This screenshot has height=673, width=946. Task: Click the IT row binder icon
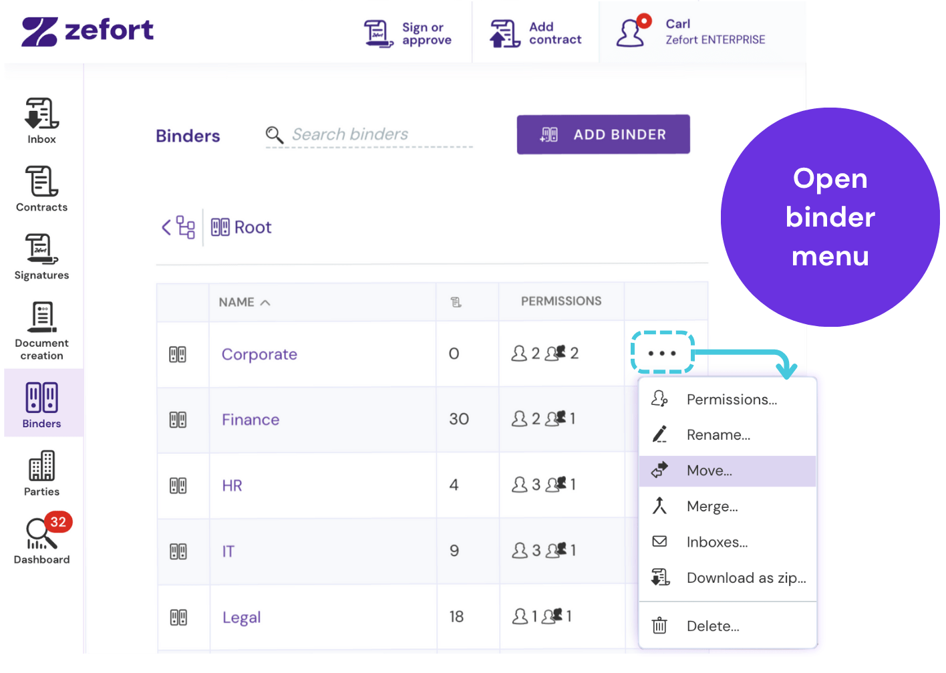click(178, 551)
